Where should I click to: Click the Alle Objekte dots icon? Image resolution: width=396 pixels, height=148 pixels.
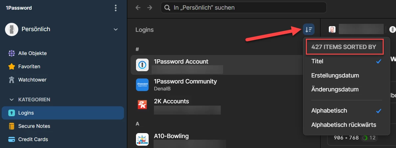[12, 53]
